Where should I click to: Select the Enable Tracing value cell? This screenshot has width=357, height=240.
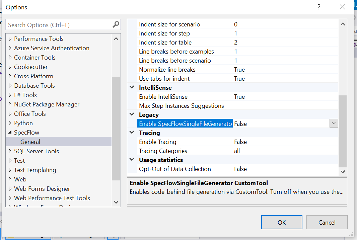(285, 142)
